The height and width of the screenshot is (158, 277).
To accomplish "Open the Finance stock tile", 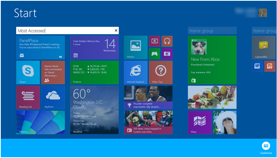I will (94, 72).
